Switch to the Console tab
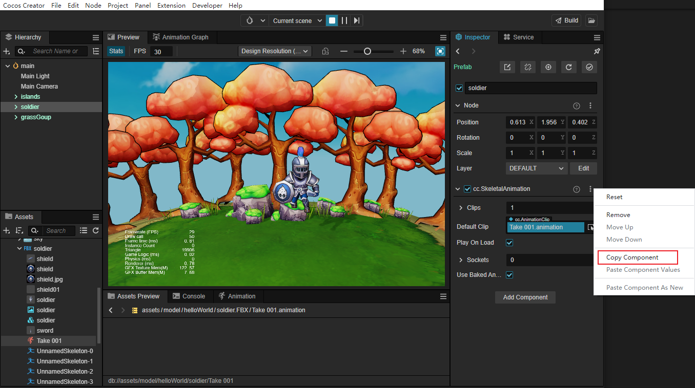The width and height of the screenshot is (695, 388). pos(189,296)
